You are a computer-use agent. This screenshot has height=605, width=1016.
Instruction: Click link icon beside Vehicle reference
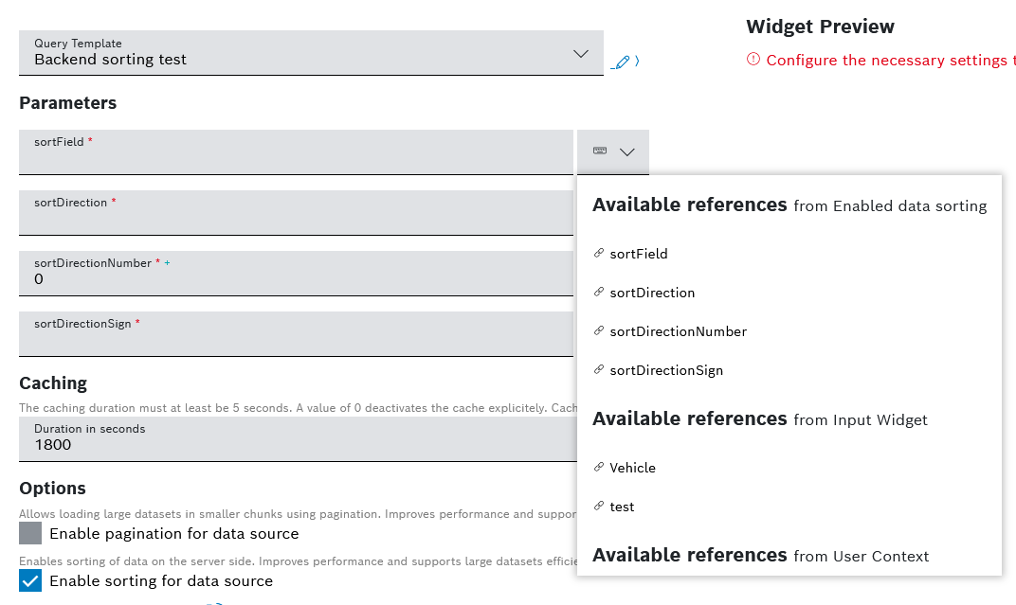click(x=599, y=468)
